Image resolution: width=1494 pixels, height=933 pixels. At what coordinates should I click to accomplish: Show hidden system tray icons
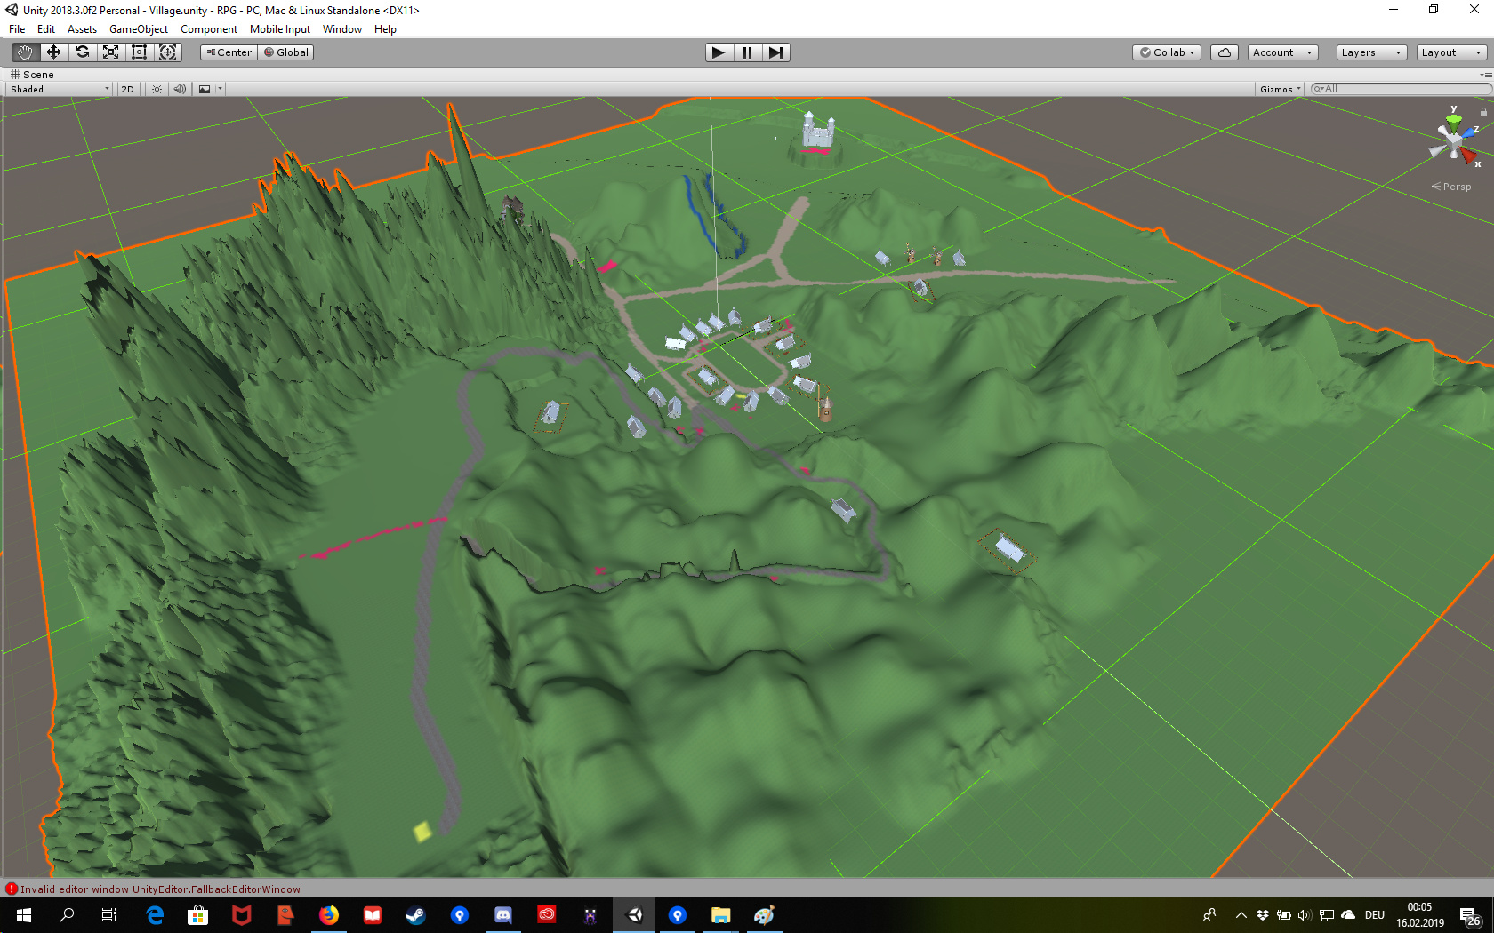1241,915
